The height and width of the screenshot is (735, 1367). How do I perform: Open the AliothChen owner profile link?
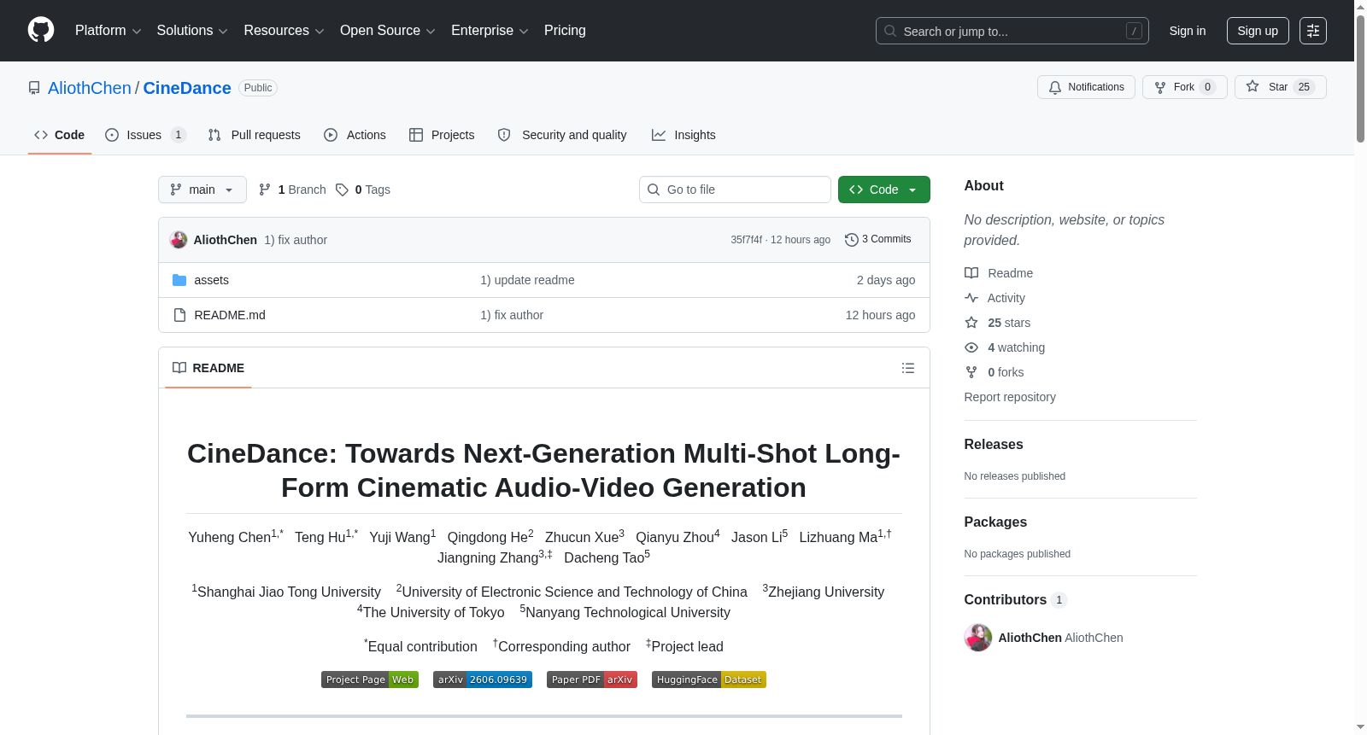coord(90,88)
